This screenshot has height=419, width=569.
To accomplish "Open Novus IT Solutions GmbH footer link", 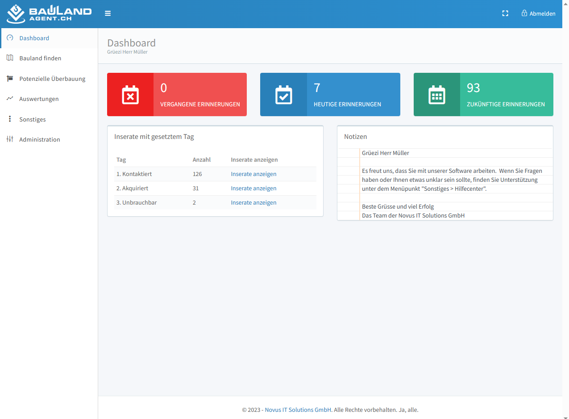I will tap(298, 410).
